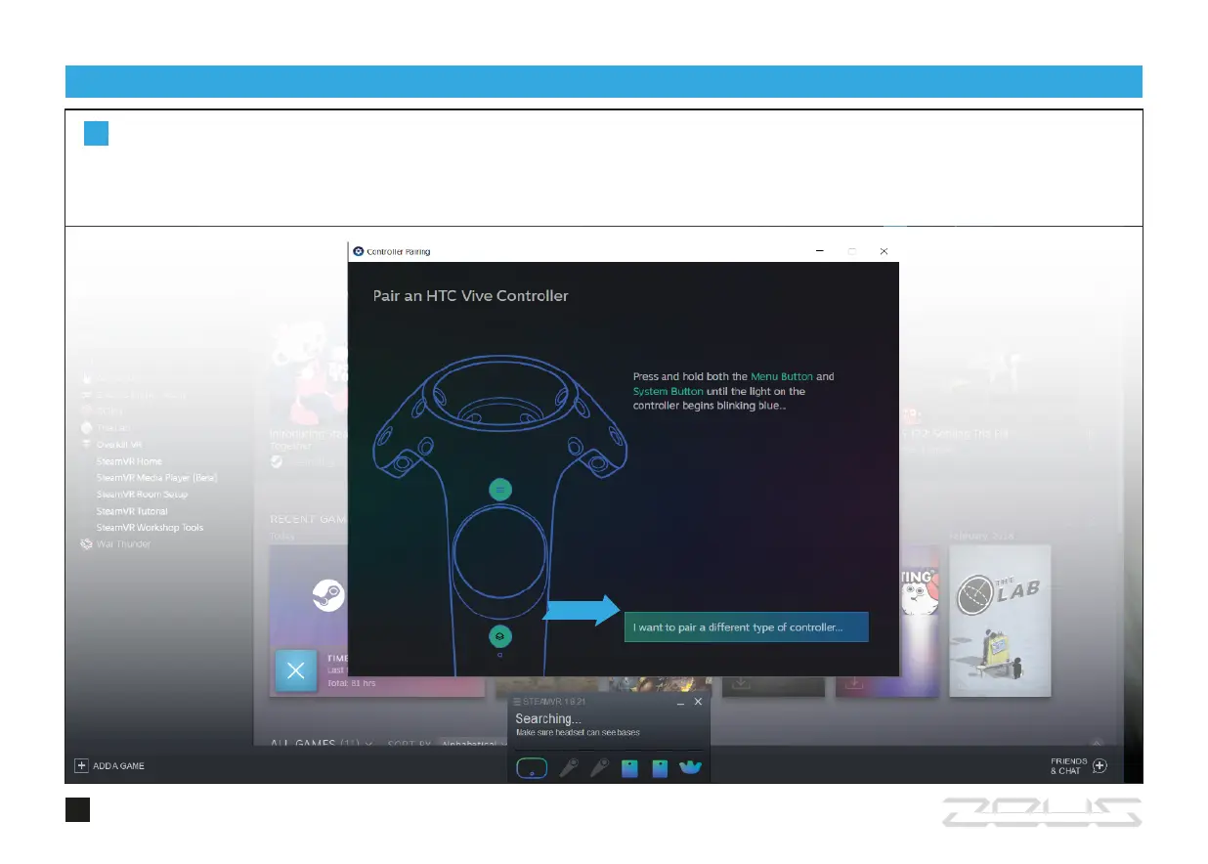
Task: Select SteamVR Workshop Tools in library list
Action: pyautogui.click(x=150, y=528)
